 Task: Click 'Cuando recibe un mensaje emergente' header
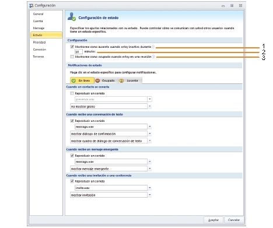click(92, 149)
